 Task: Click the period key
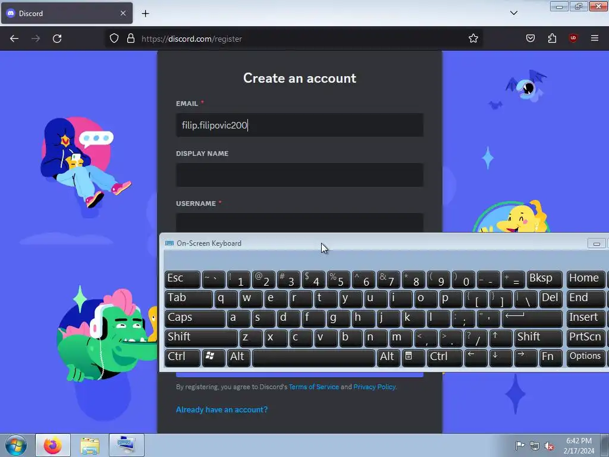(451, 338)
